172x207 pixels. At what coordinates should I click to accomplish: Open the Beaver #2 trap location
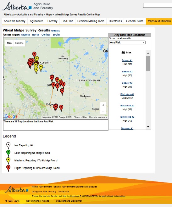click(x=127, y=72)
